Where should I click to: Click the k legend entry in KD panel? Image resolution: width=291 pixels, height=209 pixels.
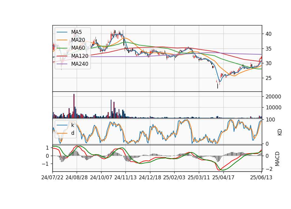click(x=72, y=125)
